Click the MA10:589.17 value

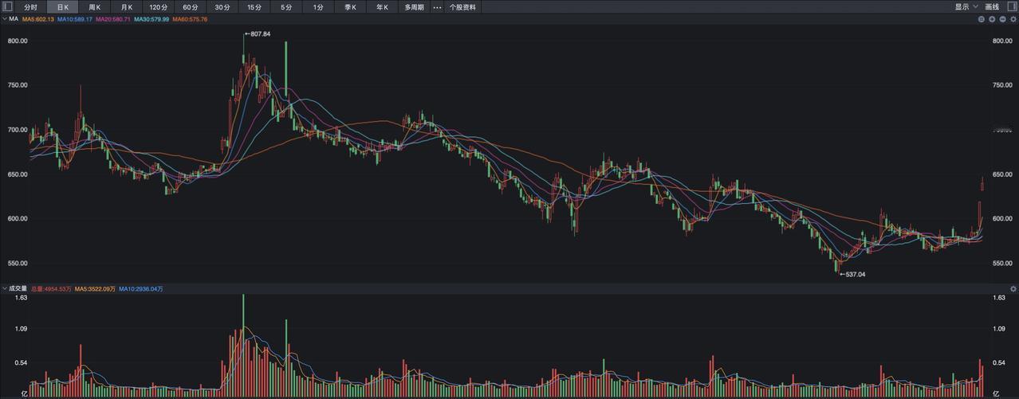74,18
